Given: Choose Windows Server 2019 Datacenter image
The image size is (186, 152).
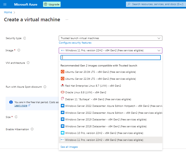Looking at the screenshot, I should [x=105, y=120].
